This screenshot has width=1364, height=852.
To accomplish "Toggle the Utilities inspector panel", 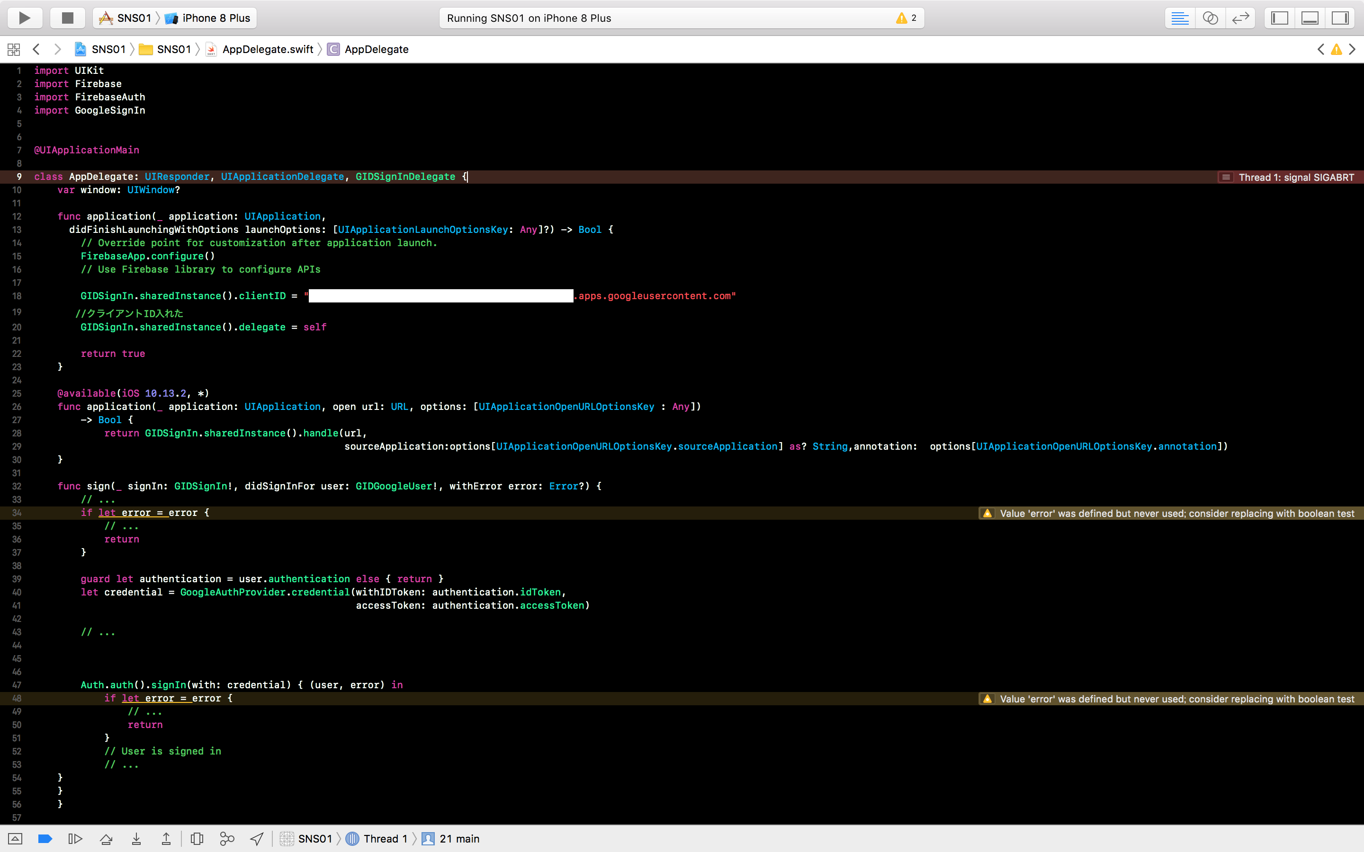I will [x=1340, y=18].
